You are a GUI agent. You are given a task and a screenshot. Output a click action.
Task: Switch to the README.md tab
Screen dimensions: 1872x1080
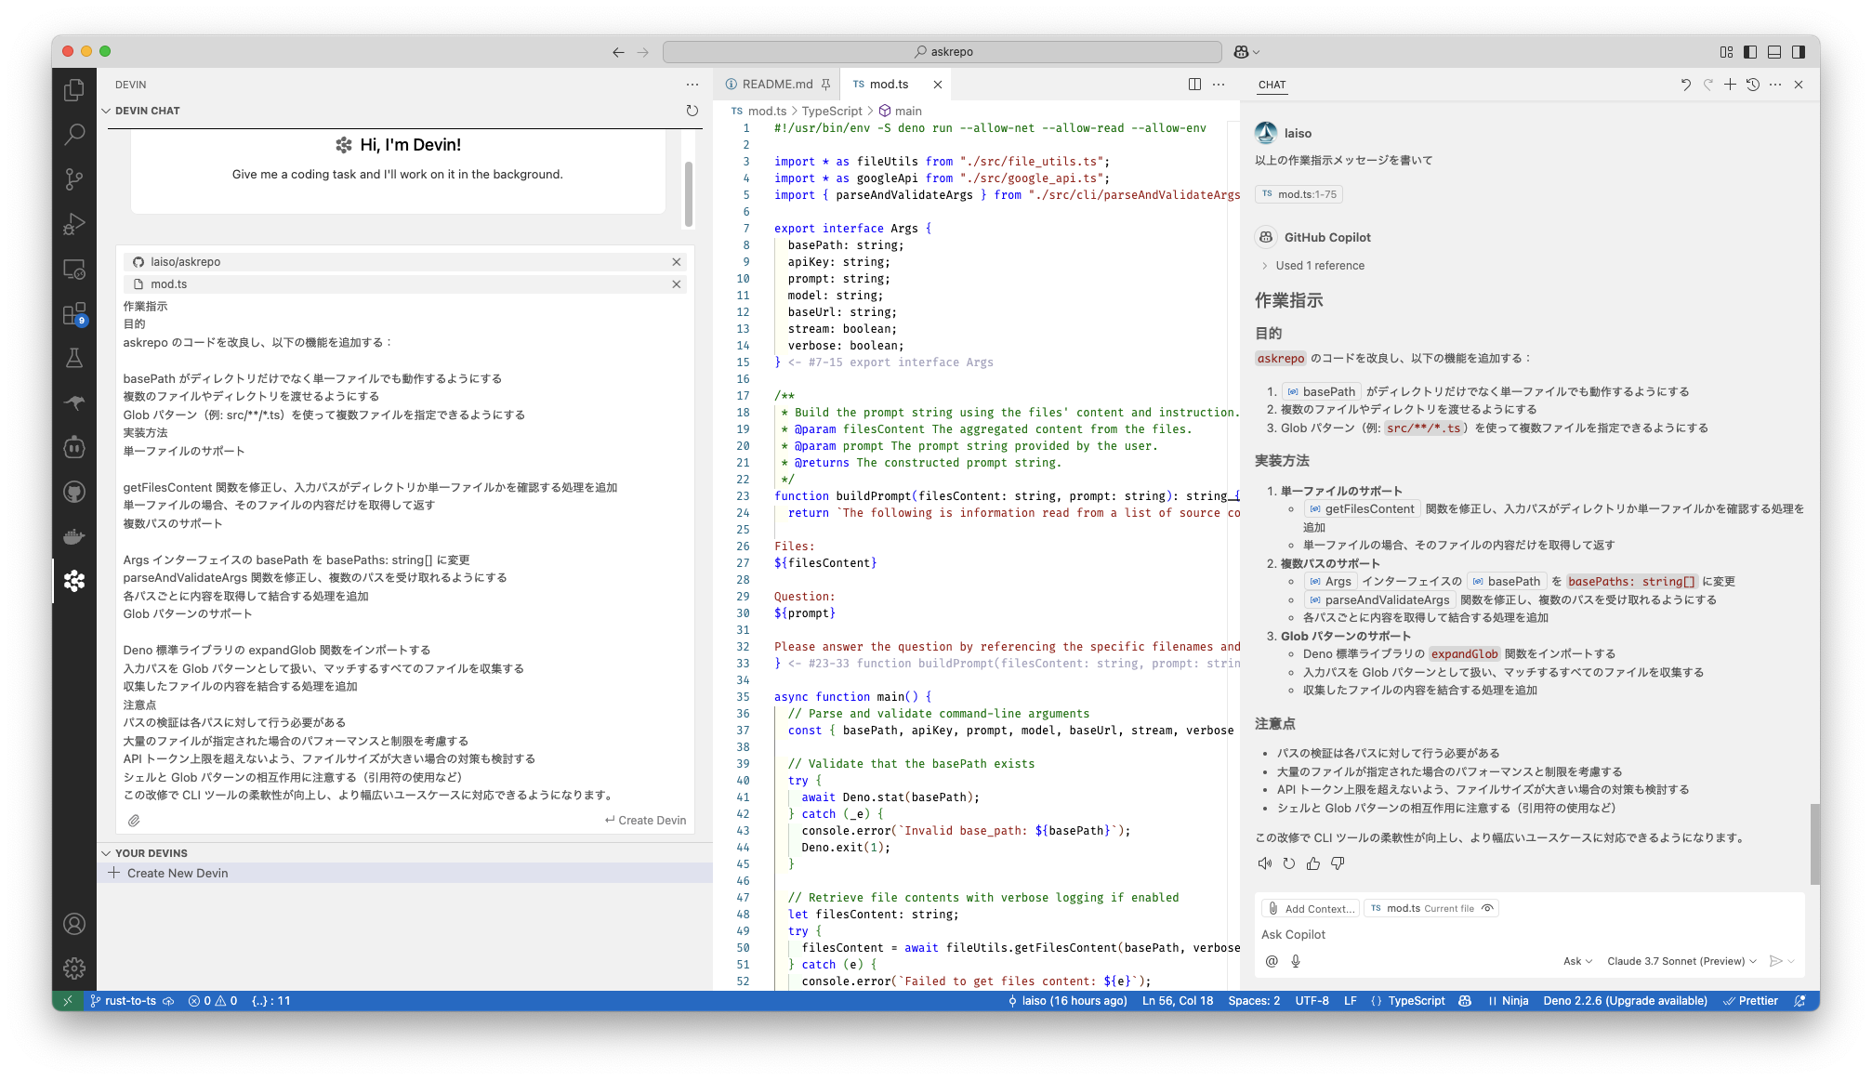pyautogui.click(x=777, y=85)
